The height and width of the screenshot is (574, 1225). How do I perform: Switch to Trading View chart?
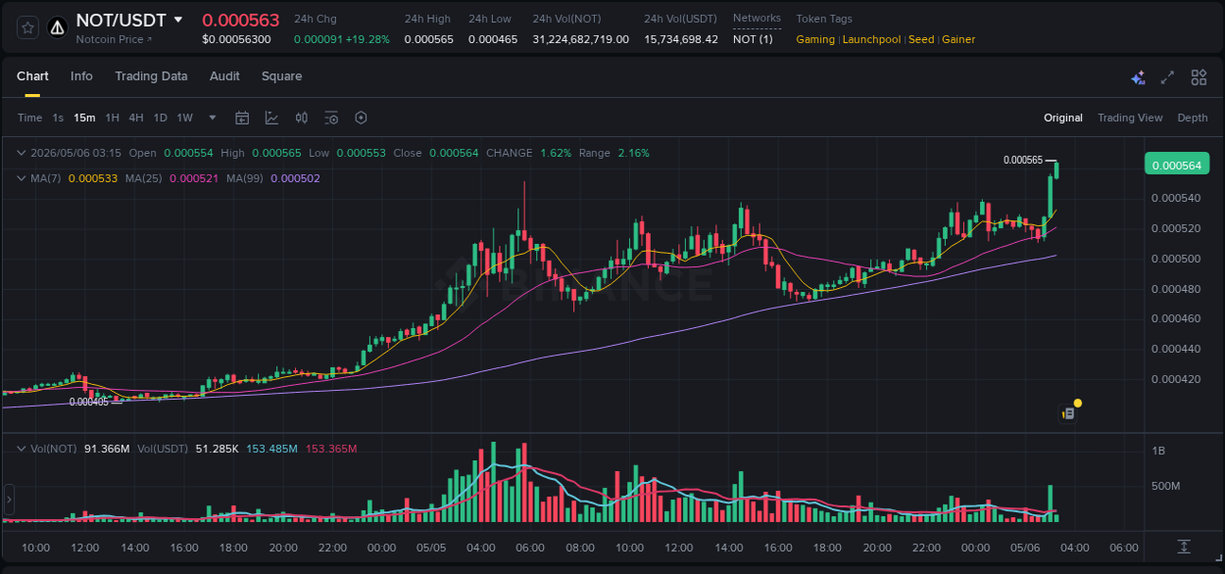coord(1130,118)
